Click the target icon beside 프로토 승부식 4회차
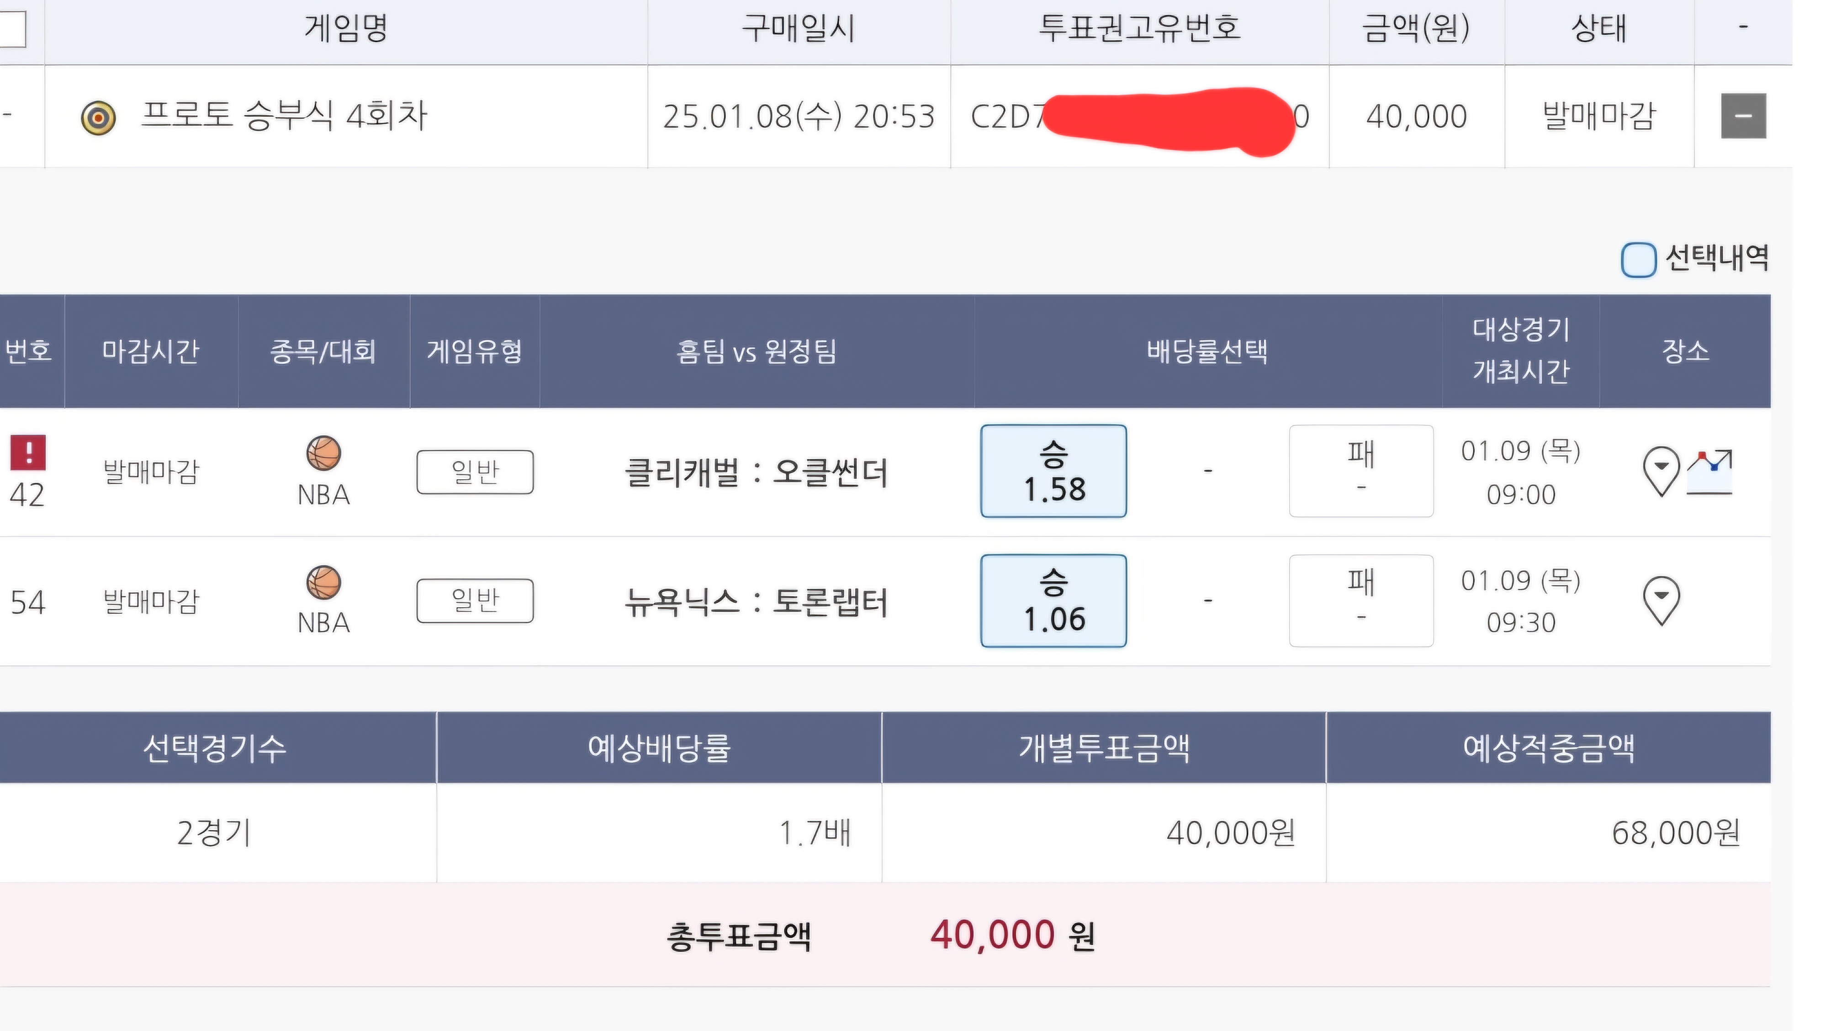The width and height of the screenshot is (1831, 1031). (98, 117)
